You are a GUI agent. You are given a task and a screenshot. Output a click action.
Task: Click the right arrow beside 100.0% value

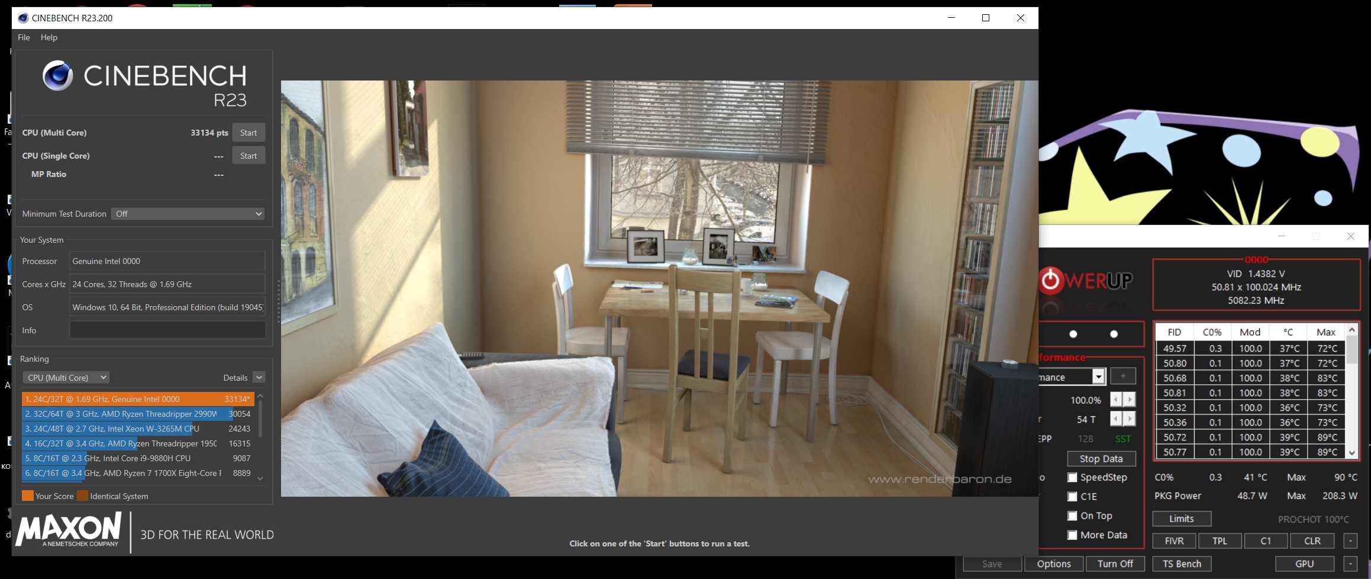[x=1130, y=400]
